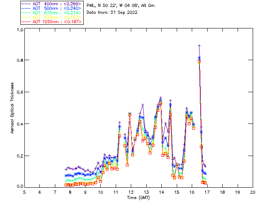This screenshot has height=208, width=260.
Task: Click the AOT 675nm legend entry
Action: (x=51, y=13)
